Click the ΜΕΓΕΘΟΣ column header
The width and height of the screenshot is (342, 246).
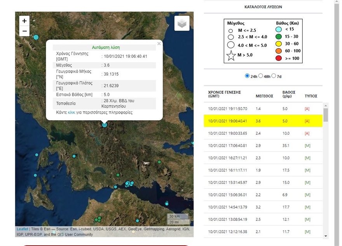(x=264, y=96)
